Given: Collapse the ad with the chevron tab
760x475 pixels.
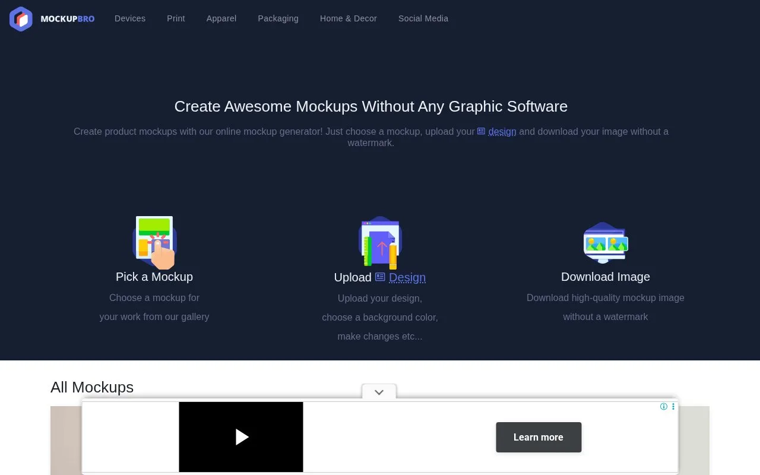Looking at the screenshot, I should [379, 392].
